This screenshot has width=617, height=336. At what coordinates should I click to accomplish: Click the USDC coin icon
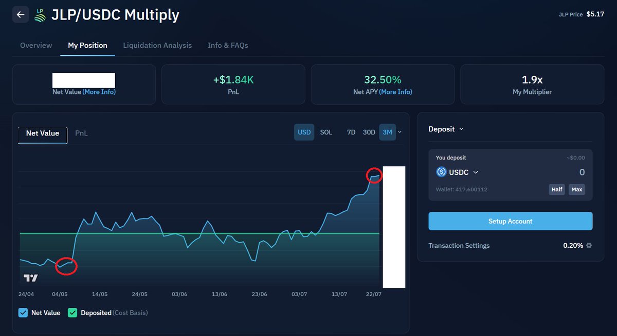click(x=441, y=172)
